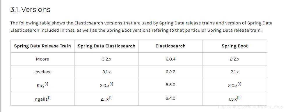Click the footnote [1] link beside Kay
The height and width of the screenshot is (112, 286).
click(x=46, y=84)
